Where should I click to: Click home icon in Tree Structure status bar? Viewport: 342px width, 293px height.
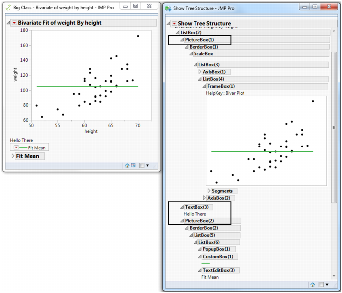[312, 285]
